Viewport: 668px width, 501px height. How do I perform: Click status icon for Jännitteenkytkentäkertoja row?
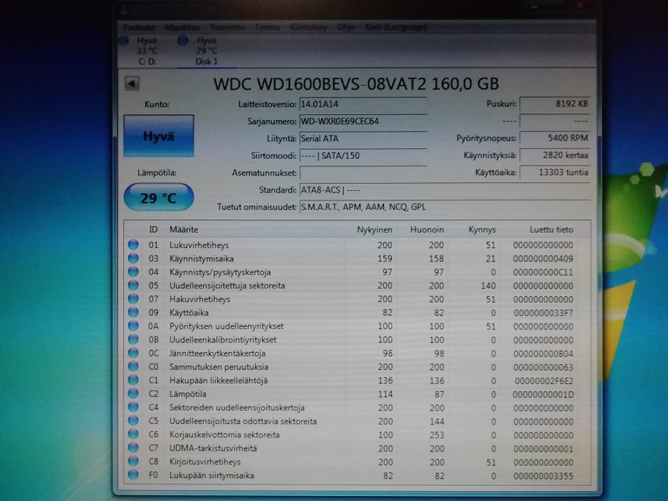(134, 353)
